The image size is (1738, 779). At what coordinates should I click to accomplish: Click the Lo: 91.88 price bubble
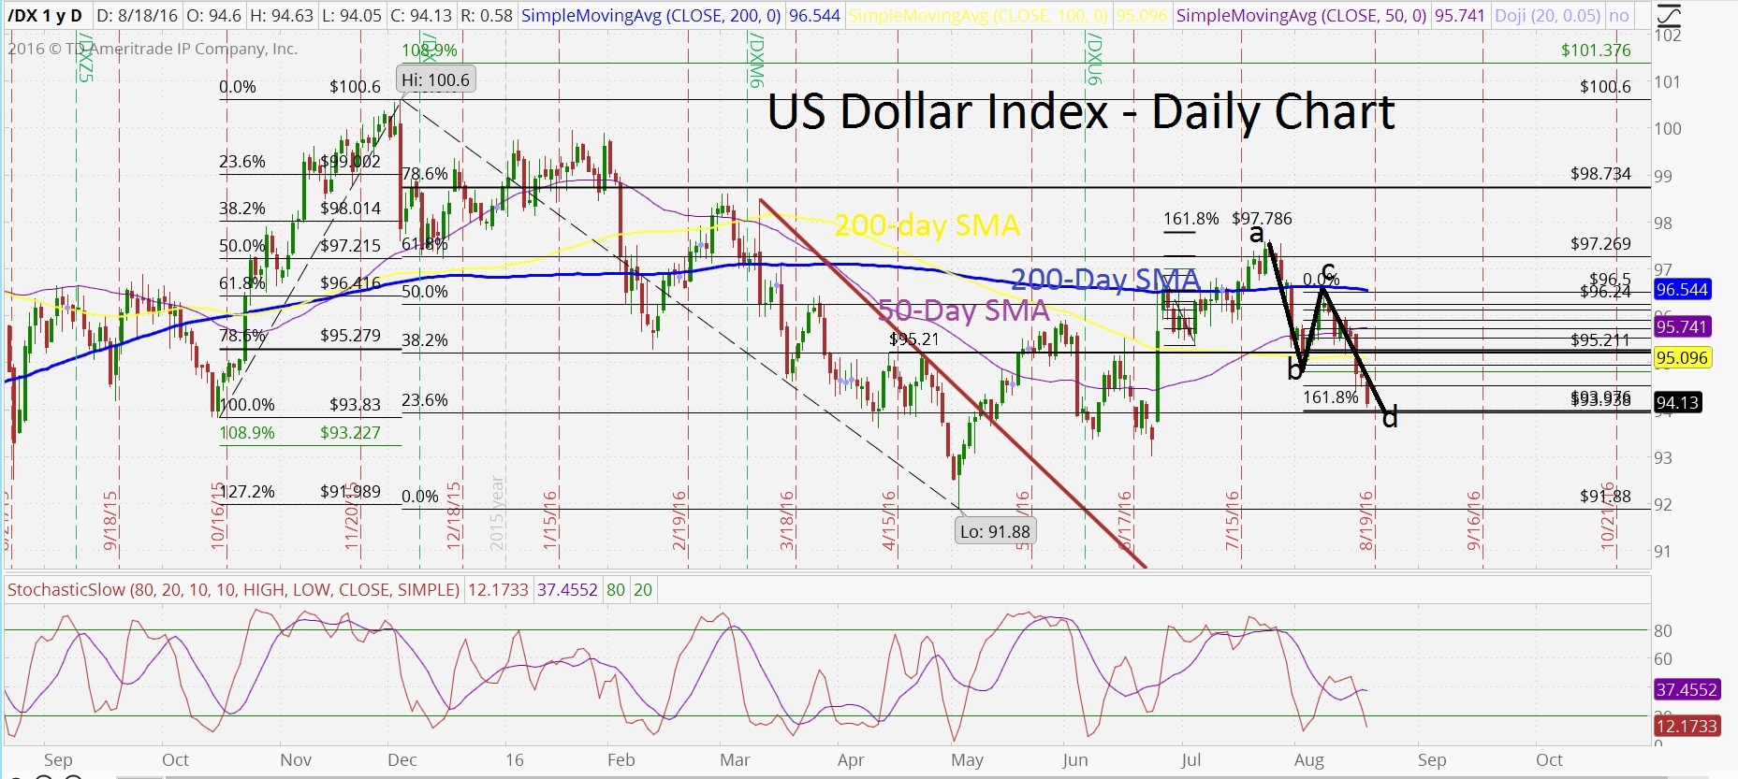(995, 531)
